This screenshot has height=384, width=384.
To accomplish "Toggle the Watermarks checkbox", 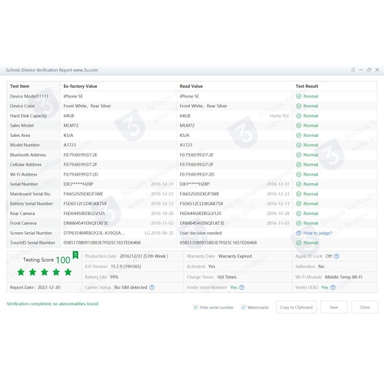I will [243, 307].
